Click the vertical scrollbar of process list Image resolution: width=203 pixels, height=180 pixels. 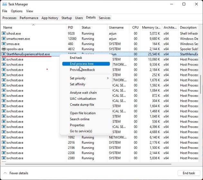click(x=201, y=84)
